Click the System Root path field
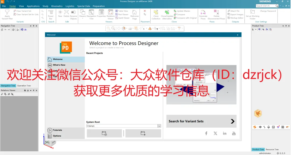291x155 pixels. coord(122,126)
